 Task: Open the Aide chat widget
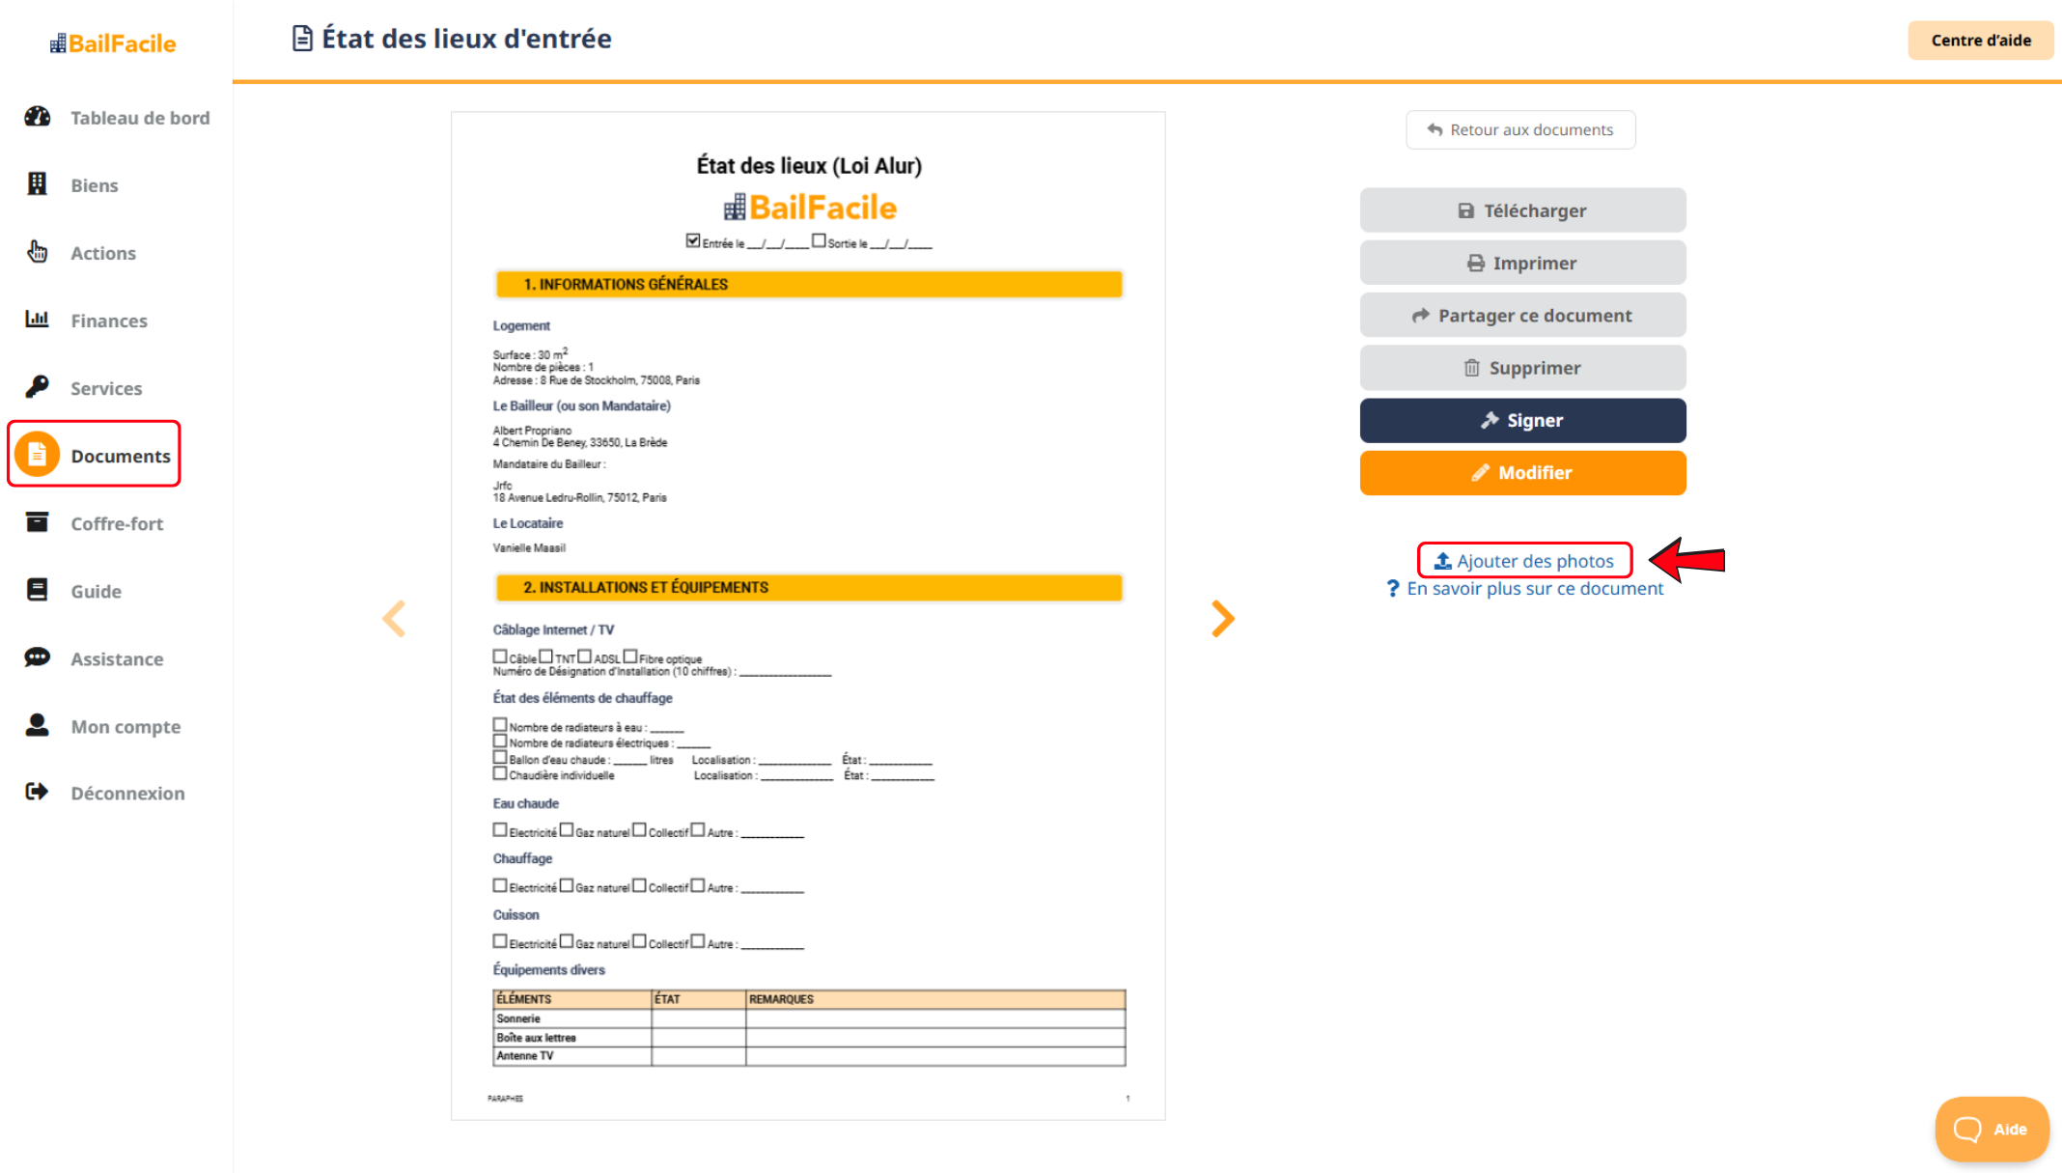click(1991, 1129)
